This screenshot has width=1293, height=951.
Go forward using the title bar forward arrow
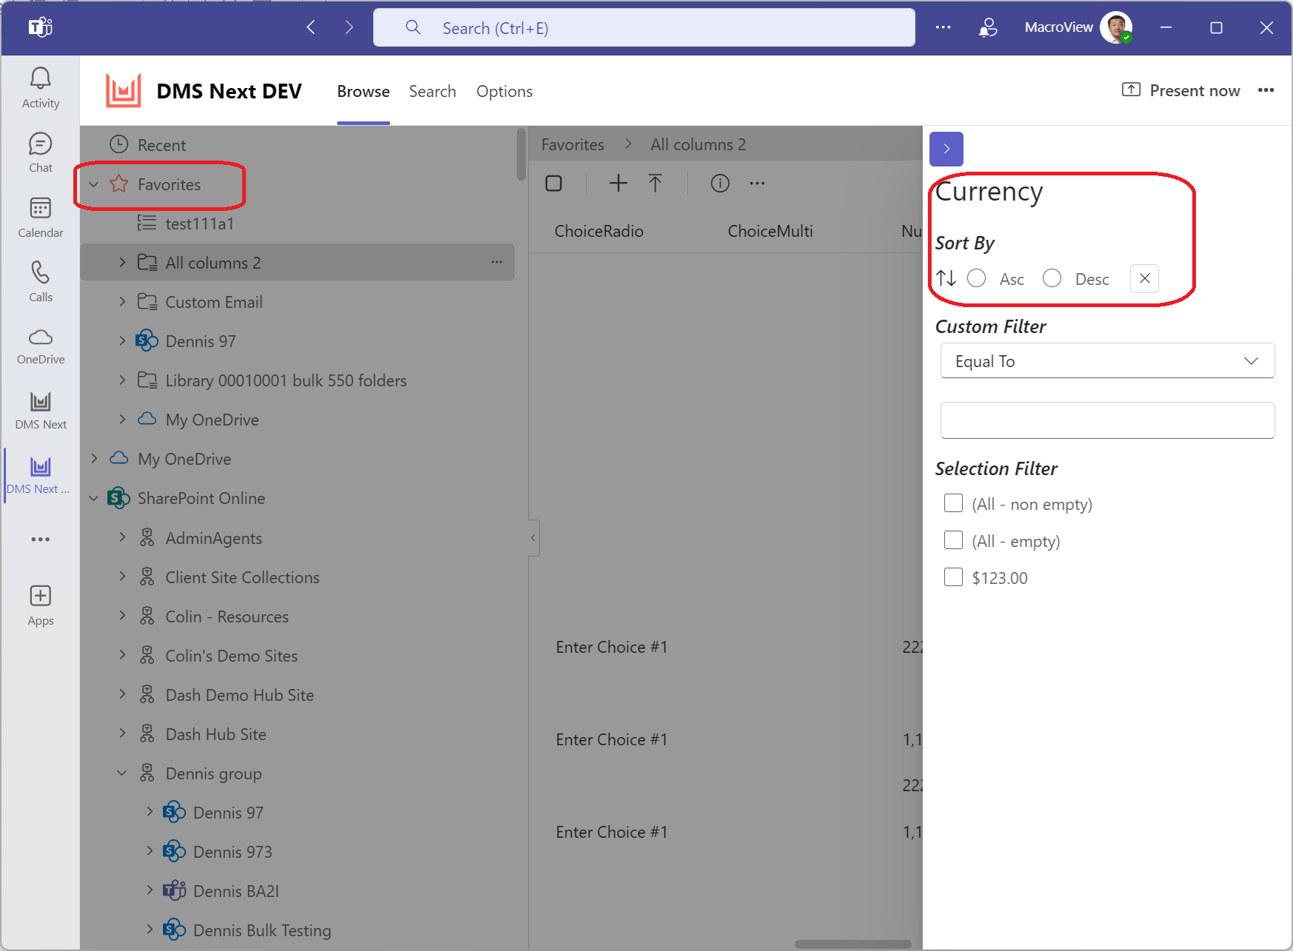[349, 27]
